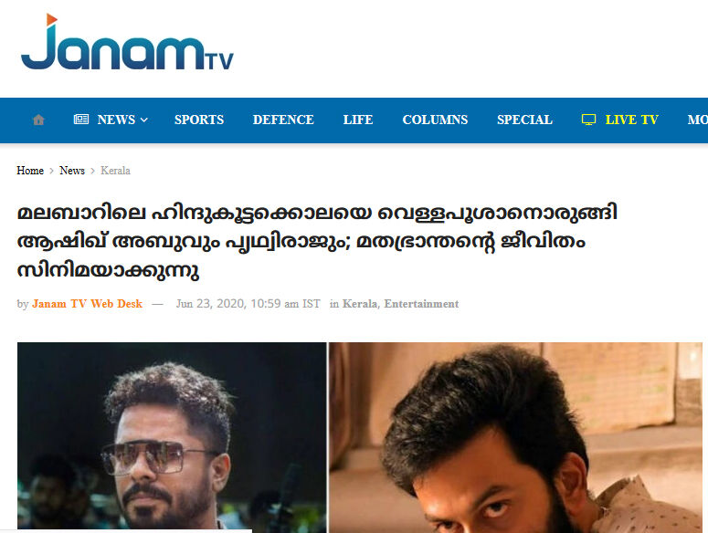
Task: Open the DEFENCE section
Action: pos(283,120)
